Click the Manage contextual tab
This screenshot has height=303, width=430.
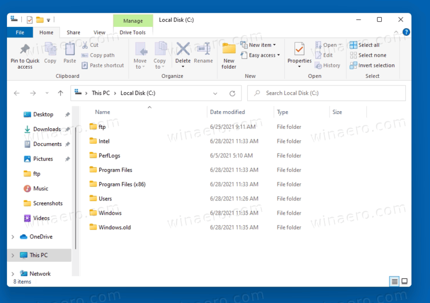coord(133,21)
